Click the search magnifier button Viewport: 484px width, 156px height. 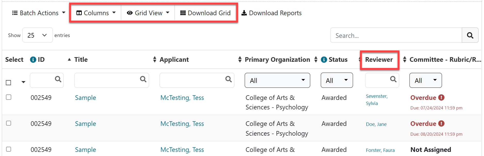point(470,36)
